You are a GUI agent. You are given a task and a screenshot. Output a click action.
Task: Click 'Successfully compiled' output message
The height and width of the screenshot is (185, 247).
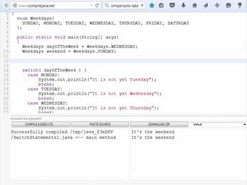(62, 132)
